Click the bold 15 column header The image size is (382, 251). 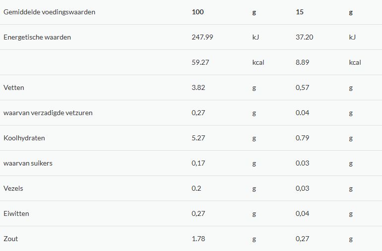point(299,12)
